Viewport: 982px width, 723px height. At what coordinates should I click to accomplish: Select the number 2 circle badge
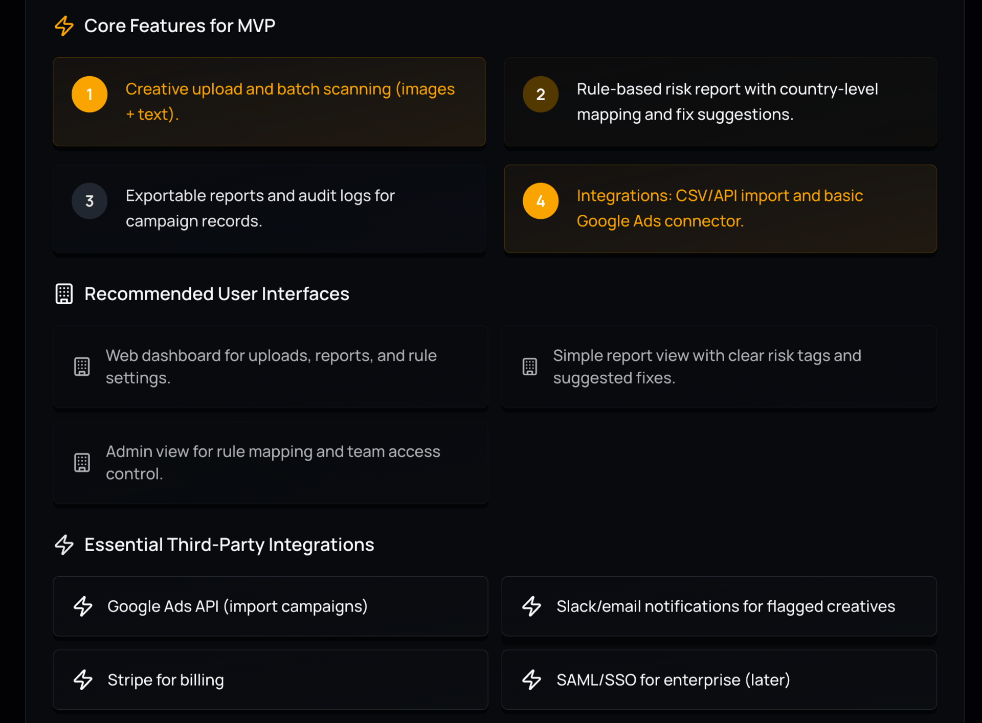pyautogui.click(x=540, y=95)
